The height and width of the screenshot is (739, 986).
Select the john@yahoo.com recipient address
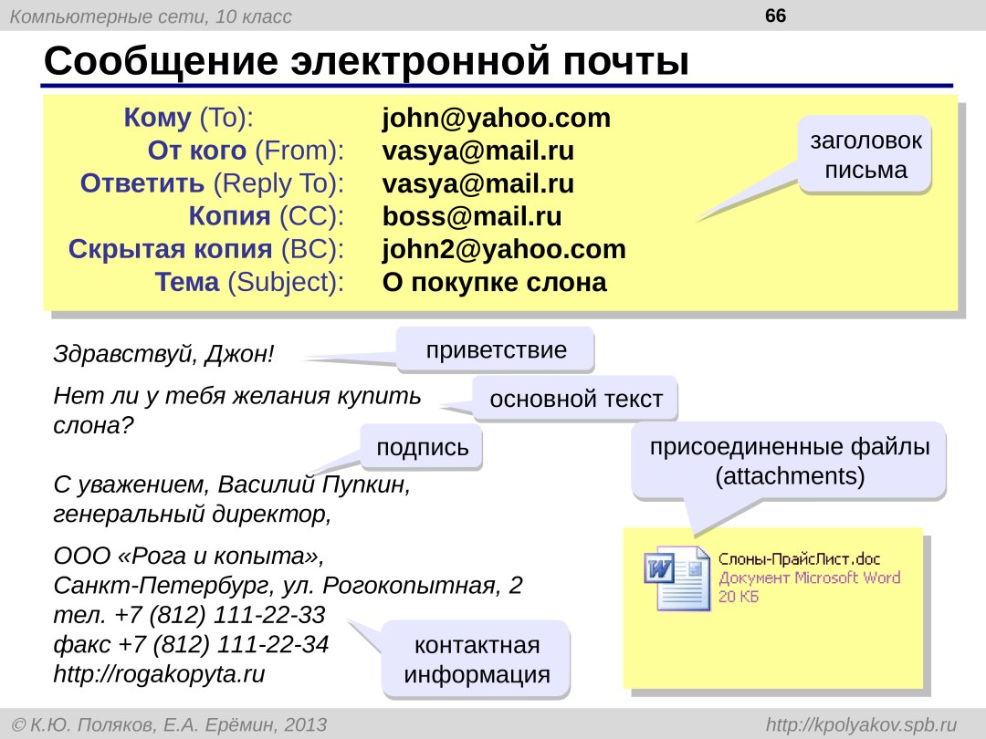(496, 118)
